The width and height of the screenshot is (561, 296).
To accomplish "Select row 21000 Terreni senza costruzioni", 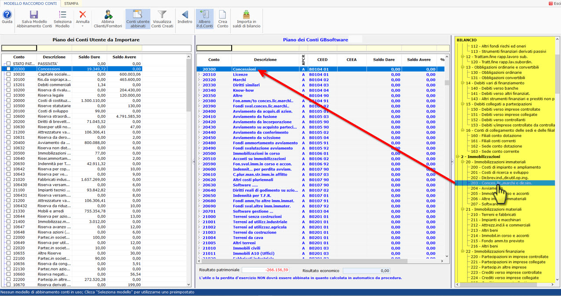I will click(321, 217).
